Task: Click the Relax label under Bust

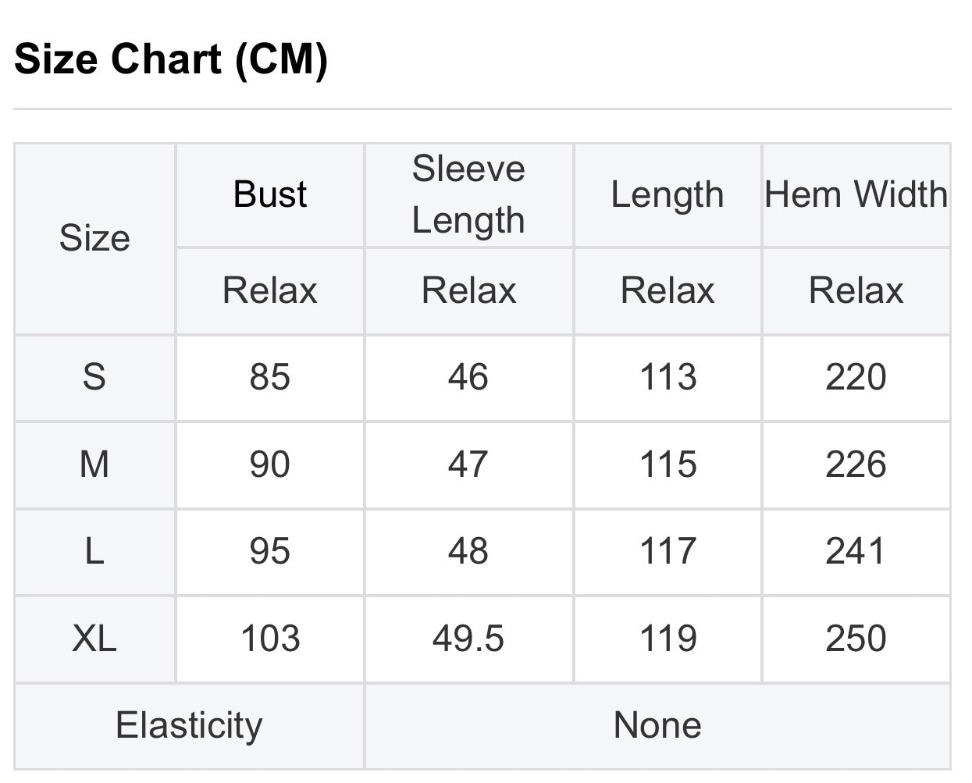Action: click(270, 290)
